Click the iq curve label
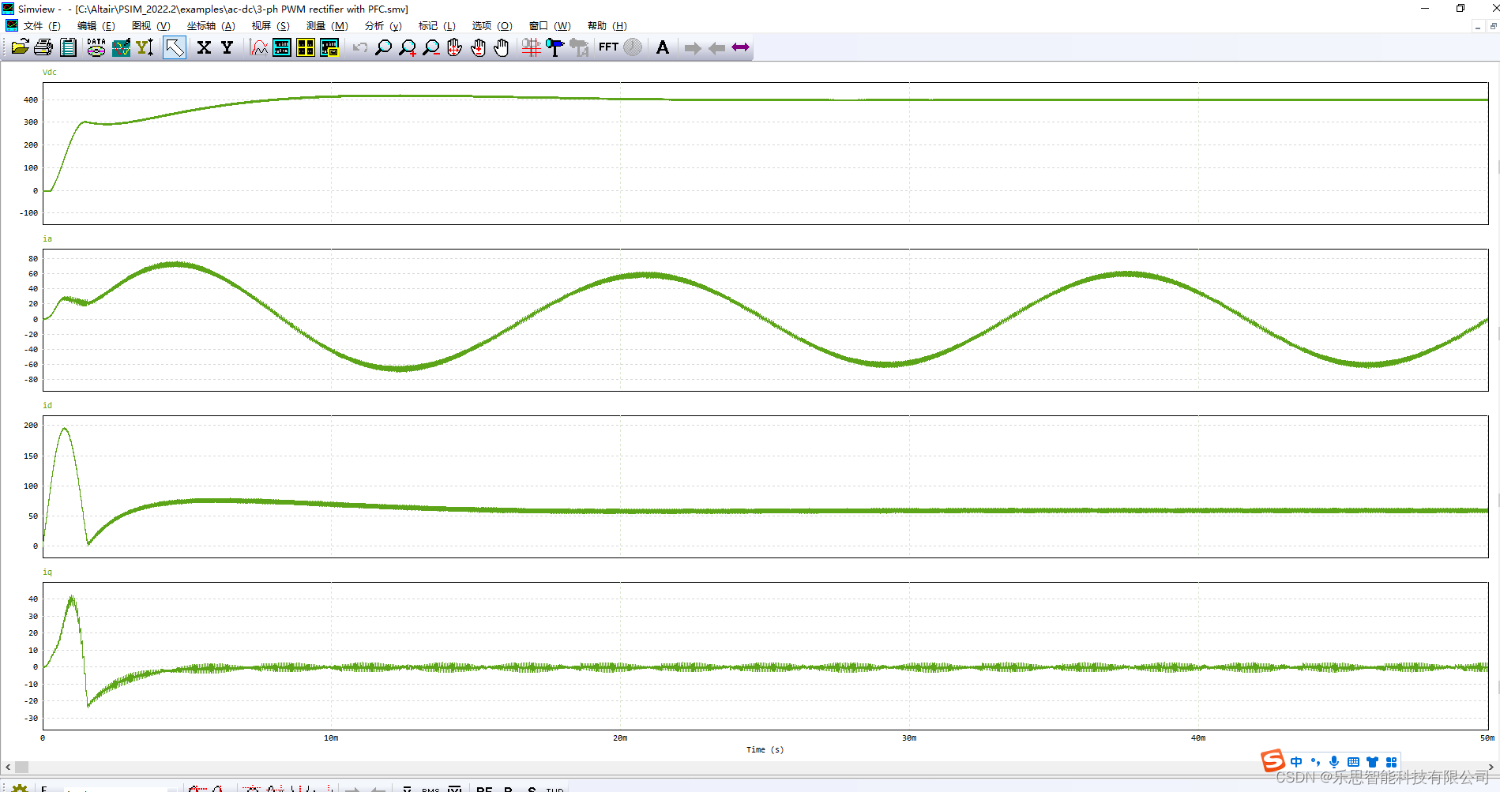The image size is (1500, 792). tap(47, 572)
